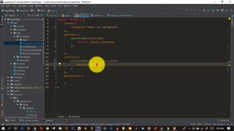Viewport: 234px width, 131px height.
Task: Switch to the web.php editor tab
Action: pyautogui.click(x=98, y=15)
